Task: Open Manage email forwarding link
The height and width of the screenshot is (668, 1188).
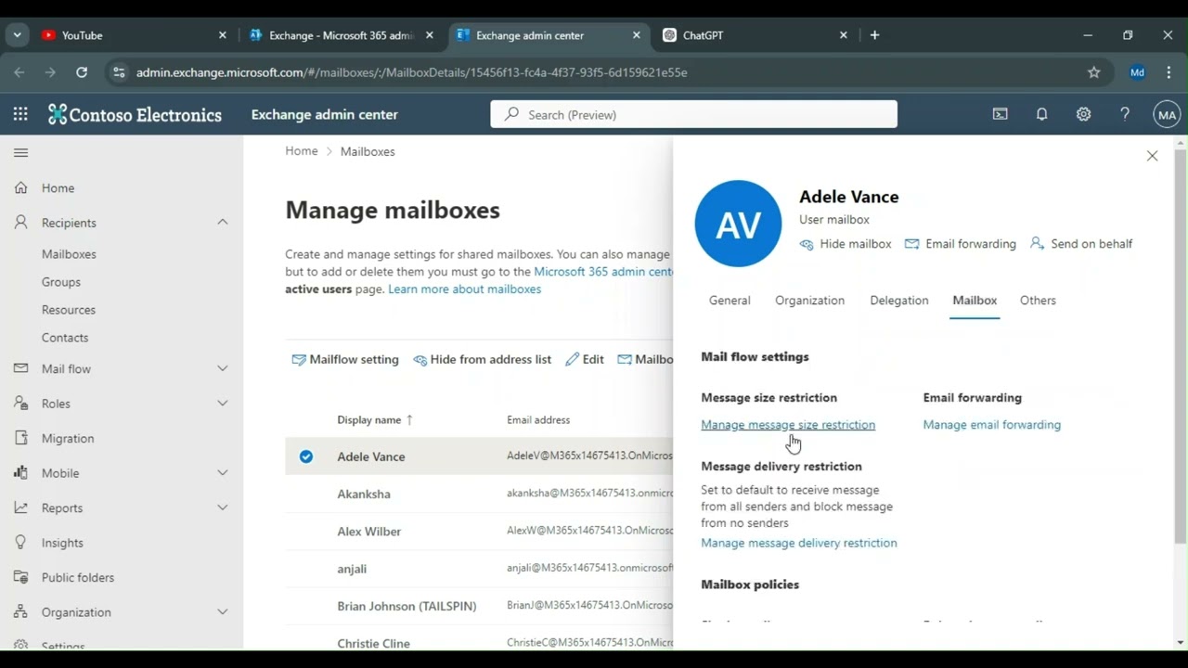Action: [991, 425]
